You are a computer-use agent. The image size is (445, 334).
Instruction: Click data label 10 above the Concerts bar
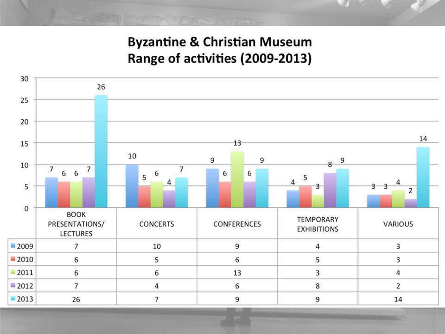(x=132, y=156)
